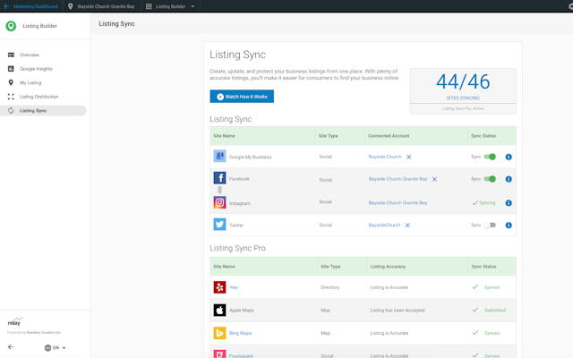Screen dimensions: 573x358
Task: Open Listing Distribution sidebar item
Action: tap(38, 97)
